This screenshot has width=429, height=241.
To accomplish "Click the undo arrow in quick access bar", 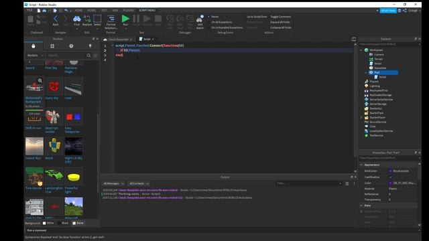I will [x=66, y=11].
